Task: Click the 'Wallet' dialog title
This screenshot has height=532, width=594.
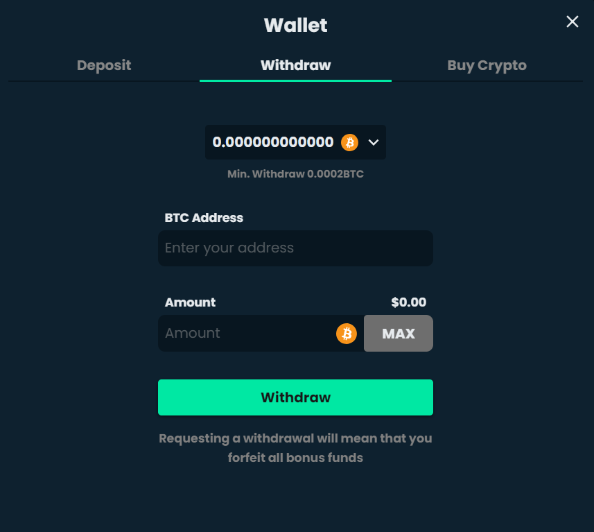Action: point(295,26)
